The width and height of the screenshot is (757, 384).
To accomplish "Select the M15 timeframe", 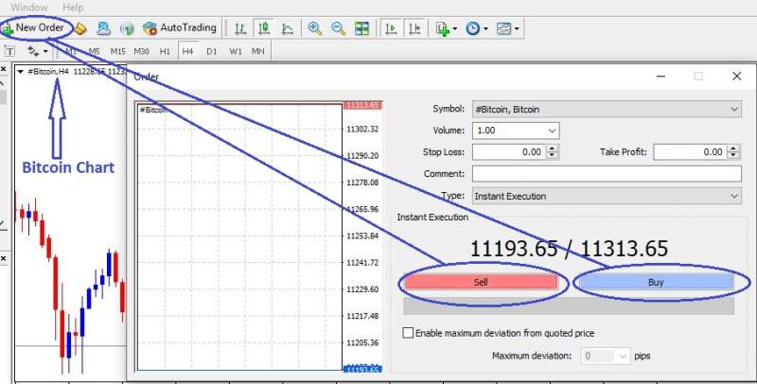I will tap(117, 51).
